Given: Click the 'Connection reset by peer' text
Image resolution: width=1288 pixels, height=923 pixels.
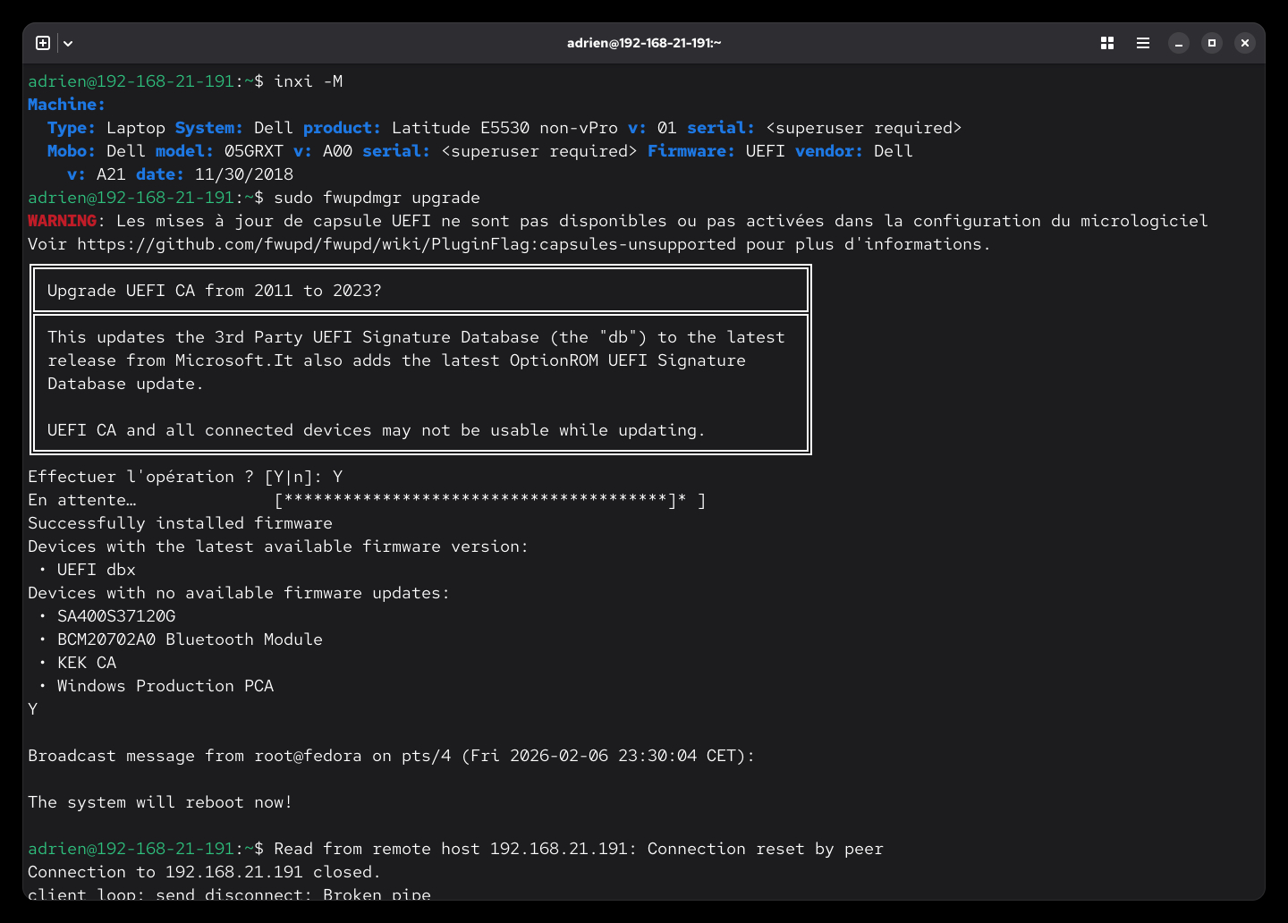Looking at the screenshot, I should tap(765, 849).
